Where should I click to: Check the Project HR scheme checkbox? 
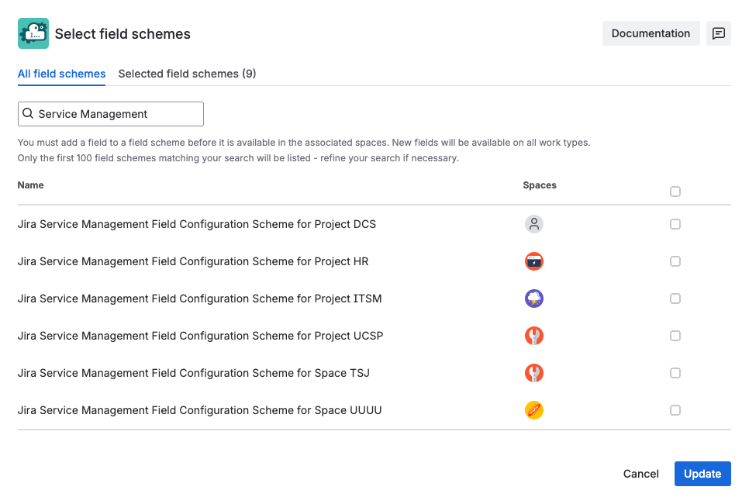pos(675,261)
